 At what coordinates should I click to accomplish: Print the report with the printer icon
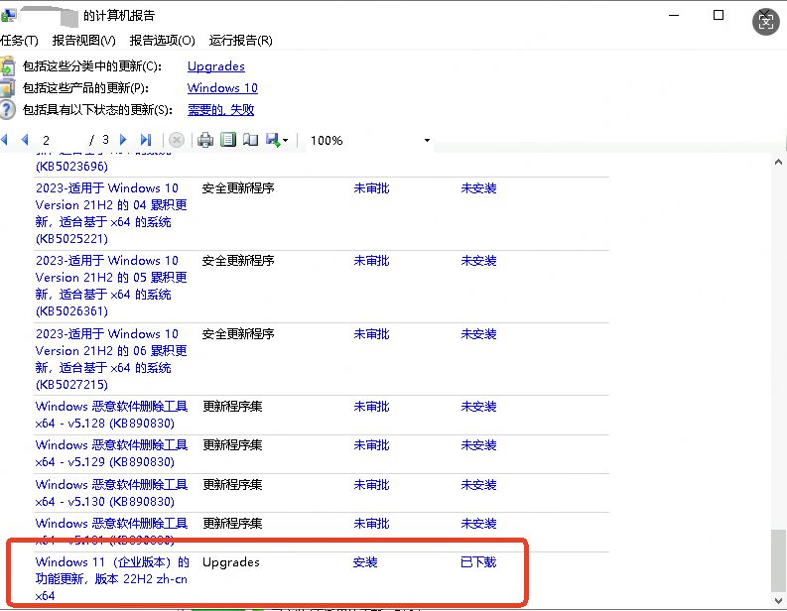pyautogui.click(x=205, y=140)
